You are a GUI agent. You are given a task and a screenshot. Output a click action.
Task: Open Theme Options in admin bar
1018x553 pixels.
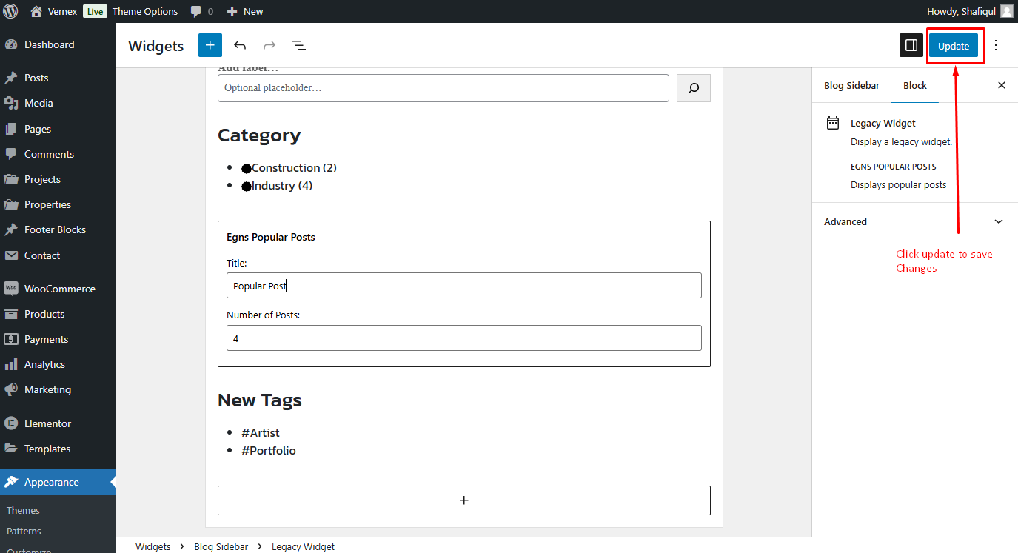point(145,11)
